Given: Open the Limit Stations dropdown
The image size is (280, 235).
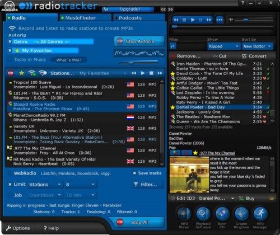Looking at the screenshot, I should point(45,185).
